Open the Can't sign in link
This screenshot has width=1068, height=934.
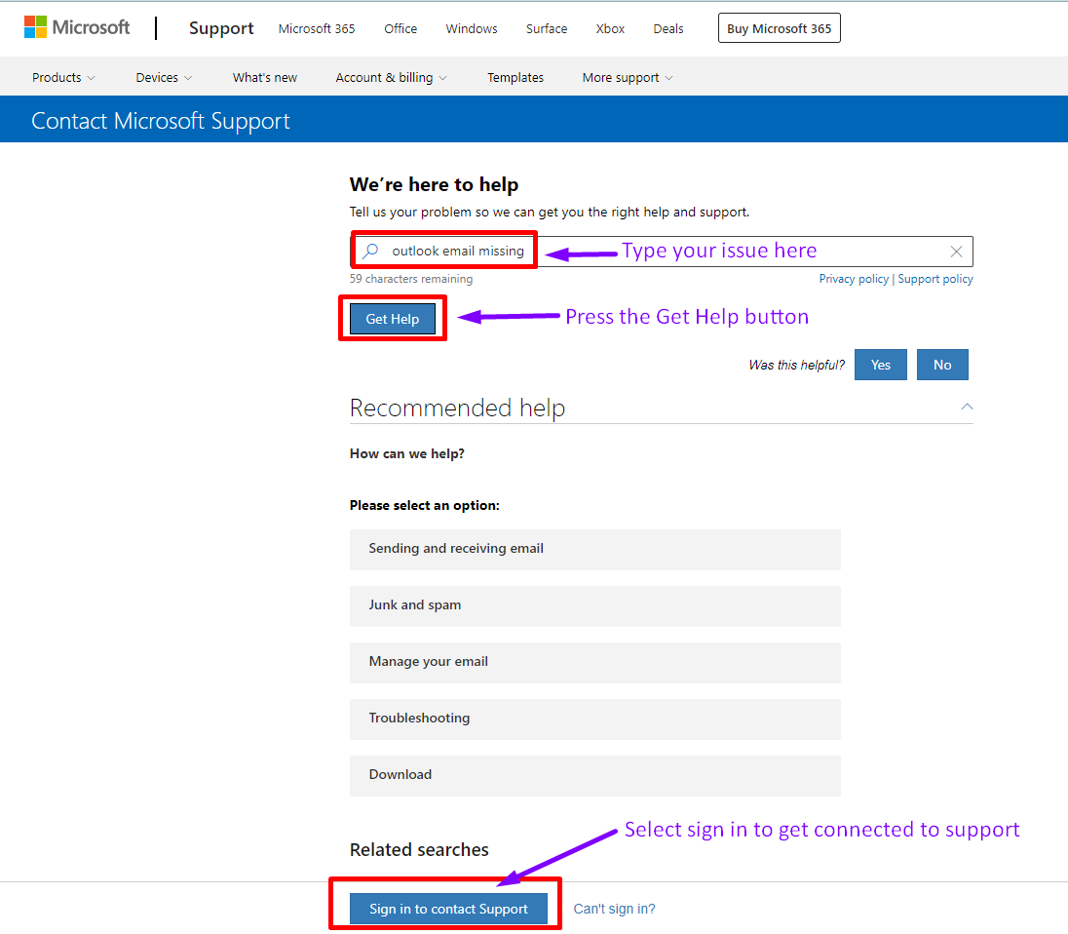click(x=614, y=909)
